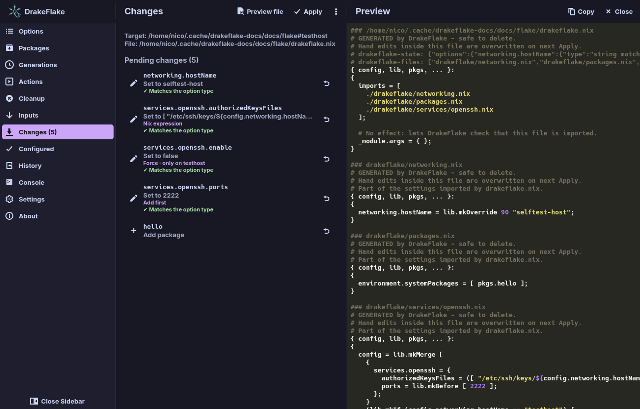Open the Configured sidebar item
Image resolution: width=640 pixels, height=409 pixels.
(x=58, y=149)
